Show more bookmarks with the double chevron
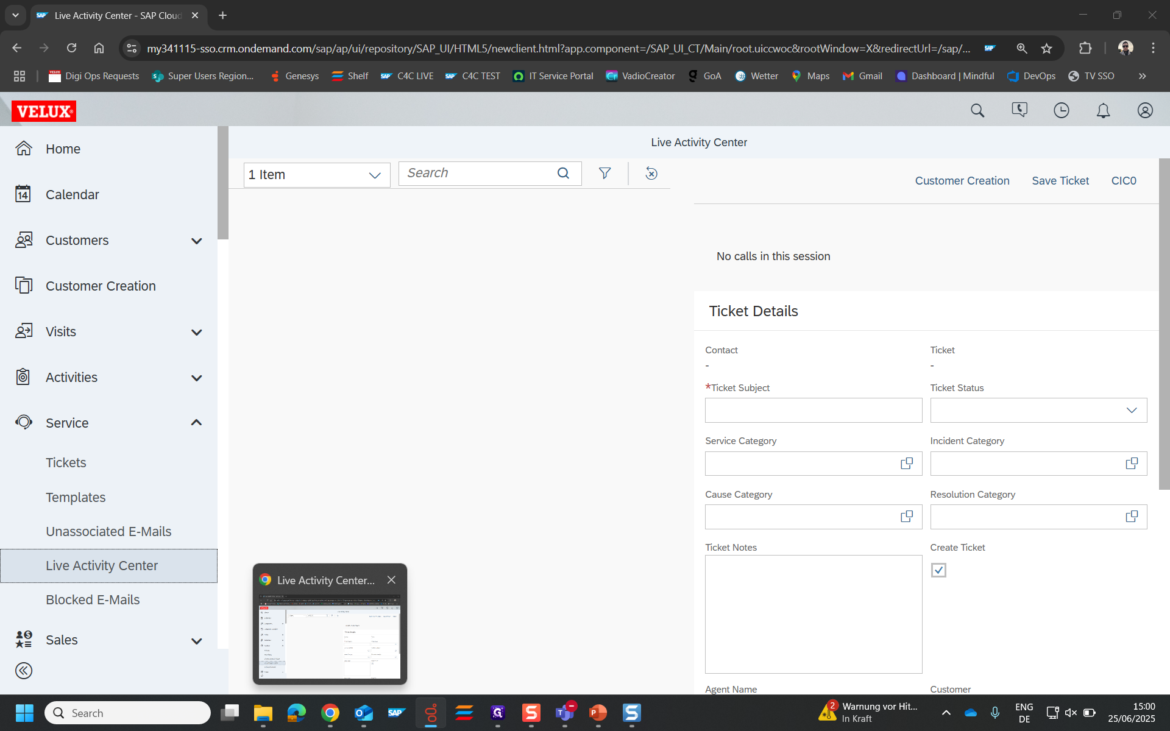 click(x=1142, y=76)
